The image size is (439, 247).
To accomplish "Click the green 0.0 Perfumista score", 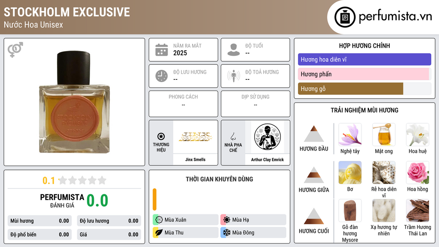I will click(x=97, y=201).
